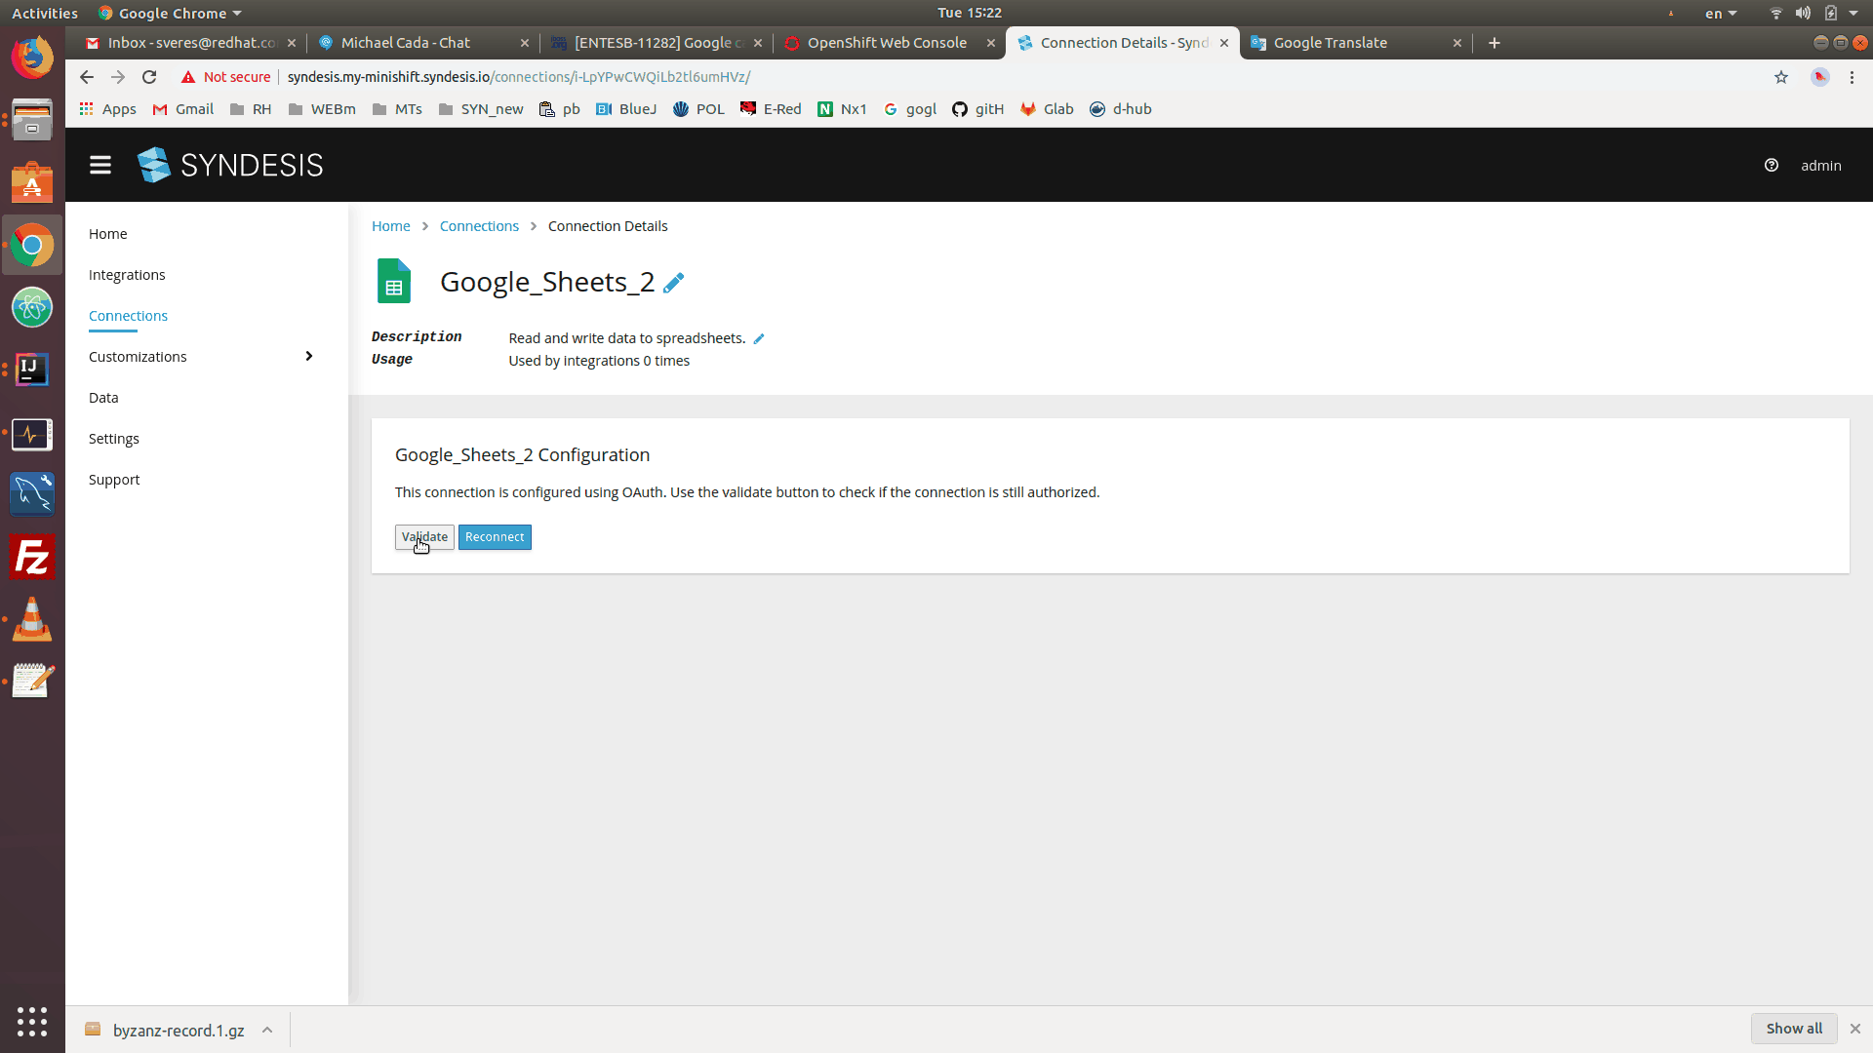Open Google Chrome app menu in top bar
This screenshot has height=1053, width=1873.
(x=170, y=13)
